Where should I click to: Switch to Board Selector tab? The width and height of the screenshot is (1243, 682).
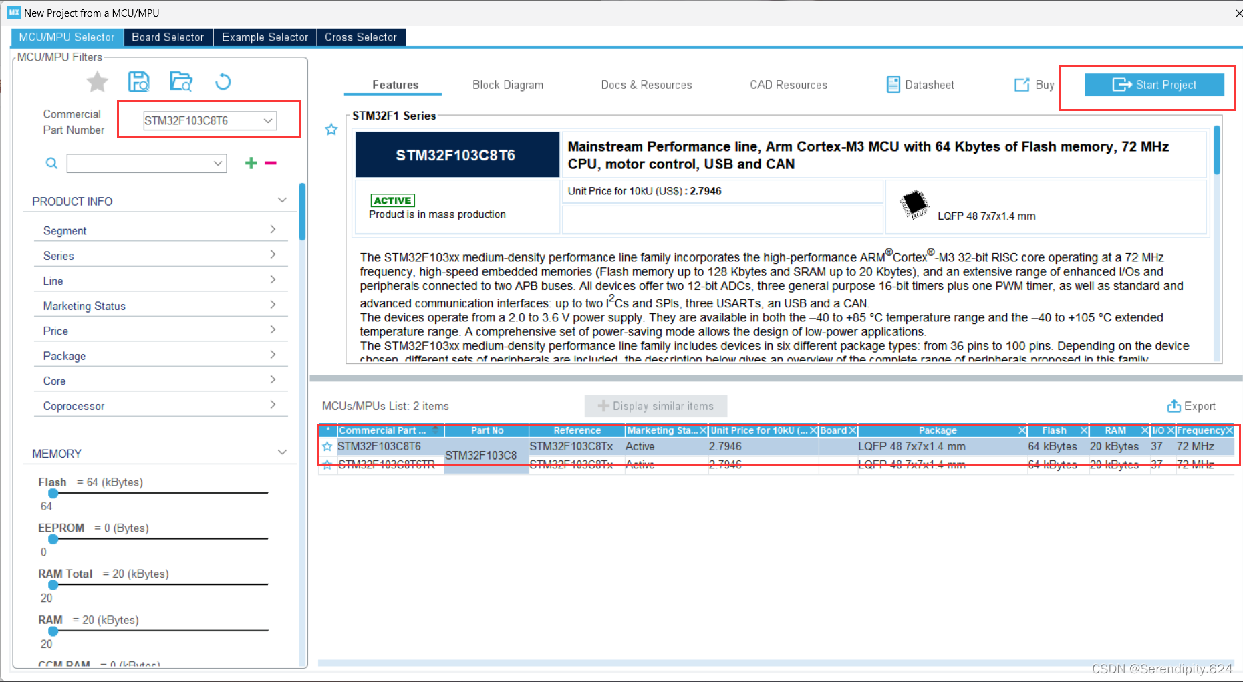168,37
